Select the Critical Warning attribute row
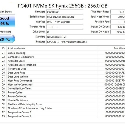Viewport: 125px width, 125px height. 62,53
